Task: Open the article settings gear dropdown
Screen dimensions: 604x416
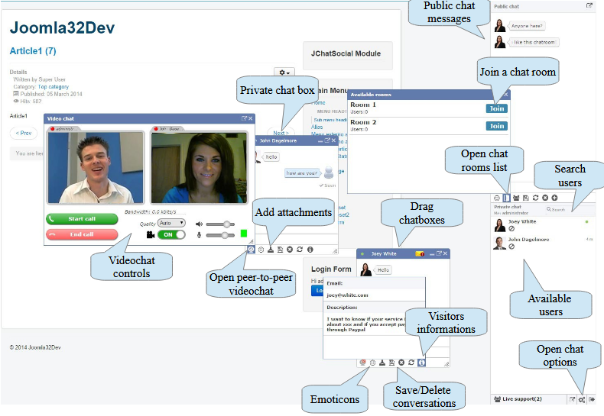Action: 284,73
